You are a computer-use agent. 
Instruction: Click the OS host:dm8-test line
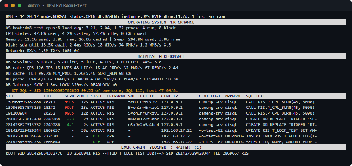[x=91, y=28]
